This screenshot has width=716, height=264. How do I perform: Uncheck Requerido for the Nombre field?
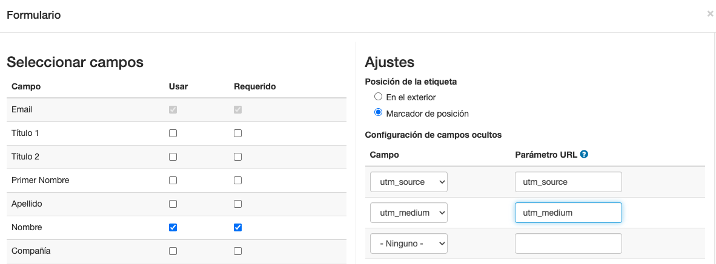[237, 228]
